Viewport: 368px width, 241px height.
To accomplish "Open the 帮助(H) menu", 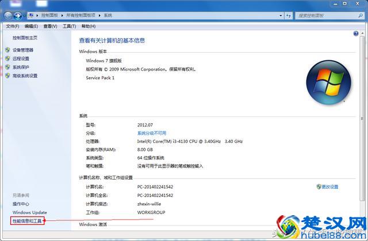I will pos(89,26).
